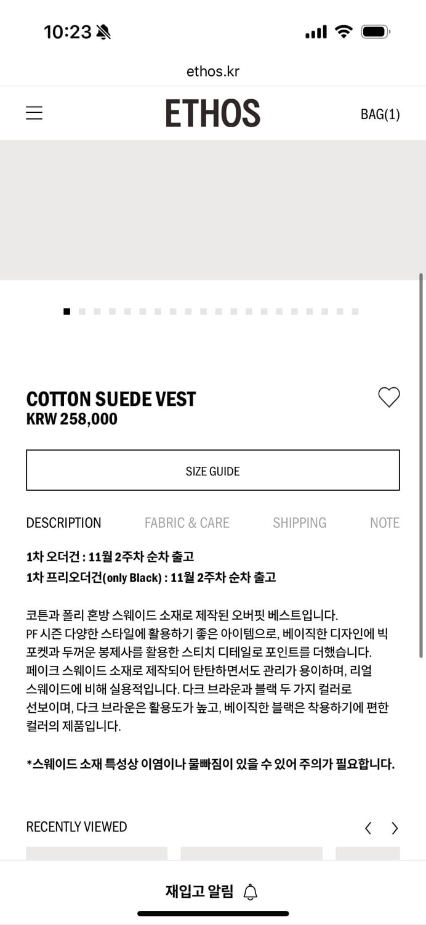Add COTTON SUEDE VEST to wishlist heart
This screenshot has width=426, height=925.
388,397
